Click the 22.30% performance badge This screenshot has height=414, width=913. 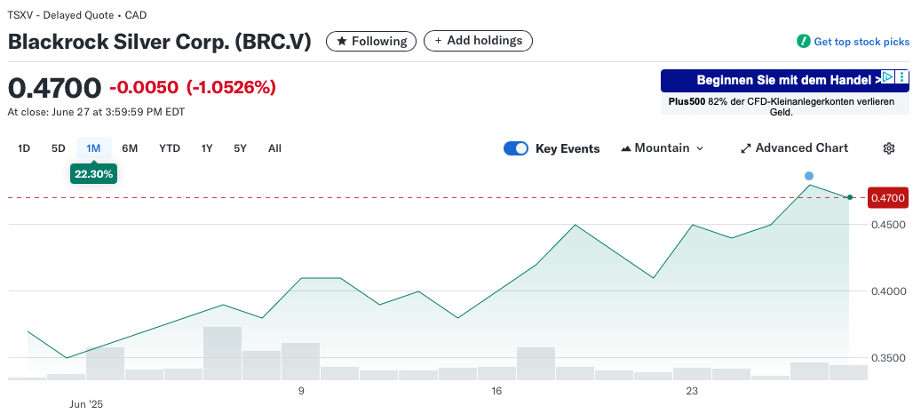[x=94, y=174]
